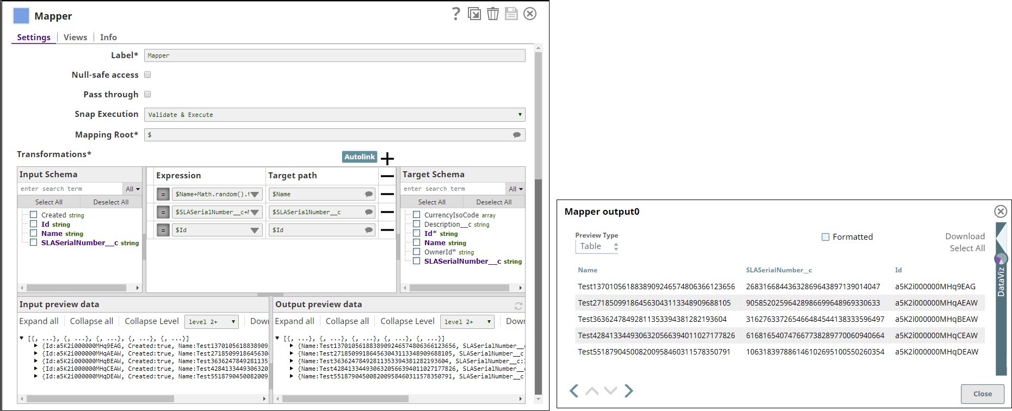Expand $Id expression dropdown

coord(255,230)
